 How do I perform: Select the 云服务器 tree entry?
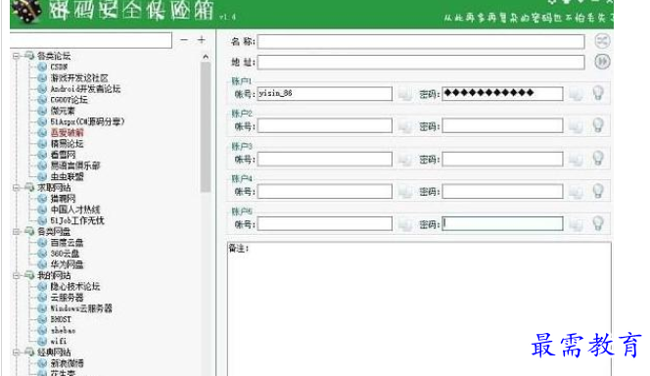(67, 298)
